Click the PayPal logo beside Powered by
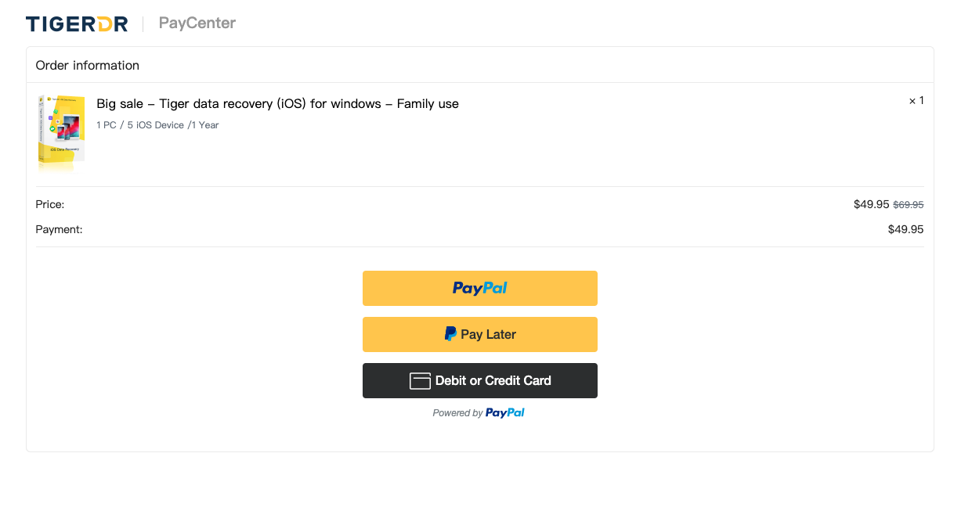The width and height of the screenshot is (972, 525). click(x=505, y=413)
